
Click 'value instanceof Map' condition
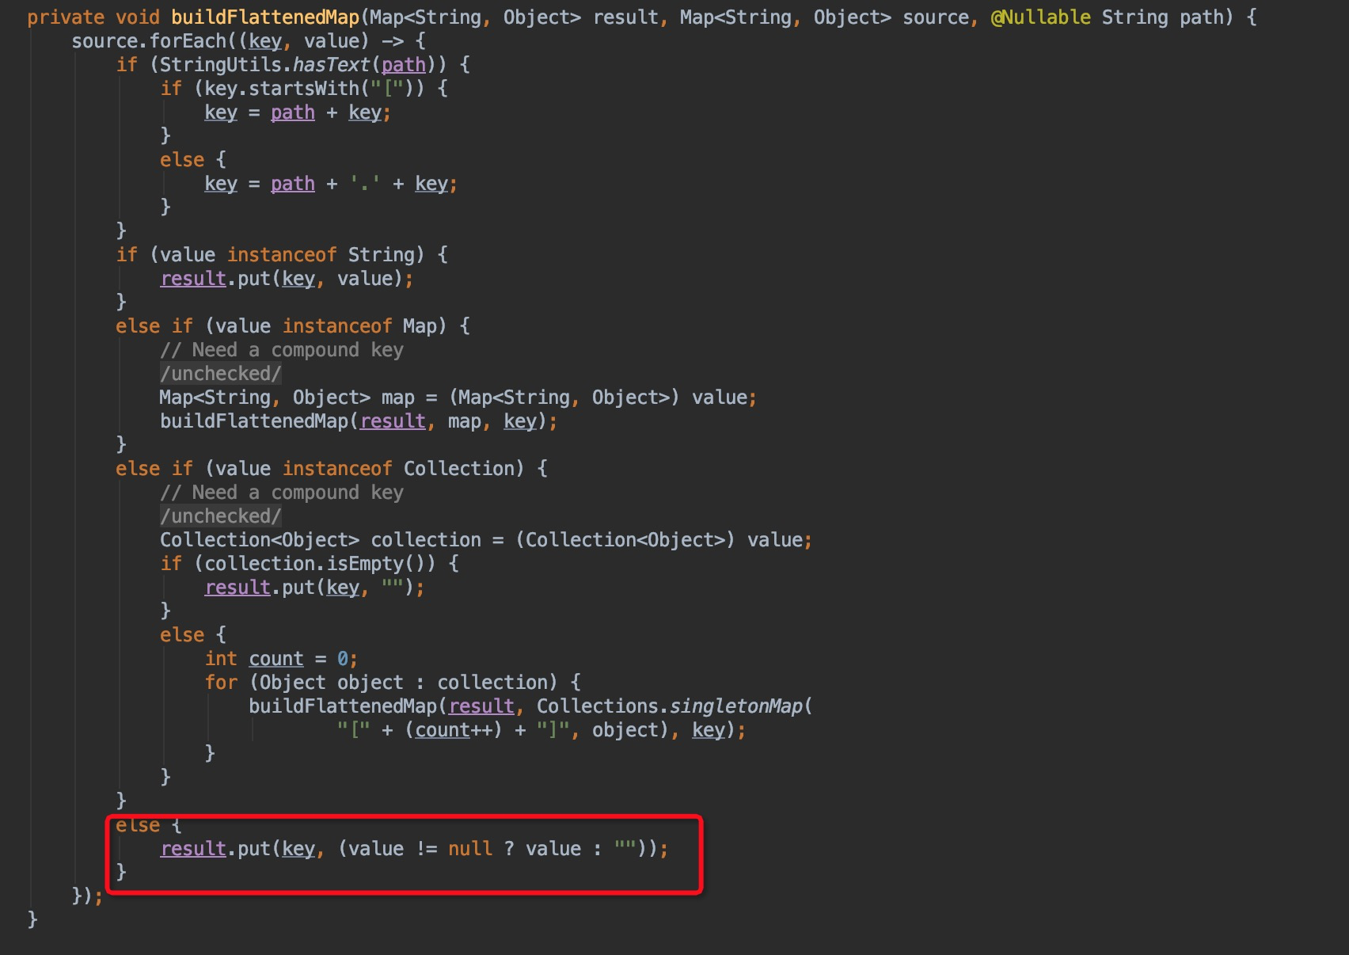click(325, 326)
